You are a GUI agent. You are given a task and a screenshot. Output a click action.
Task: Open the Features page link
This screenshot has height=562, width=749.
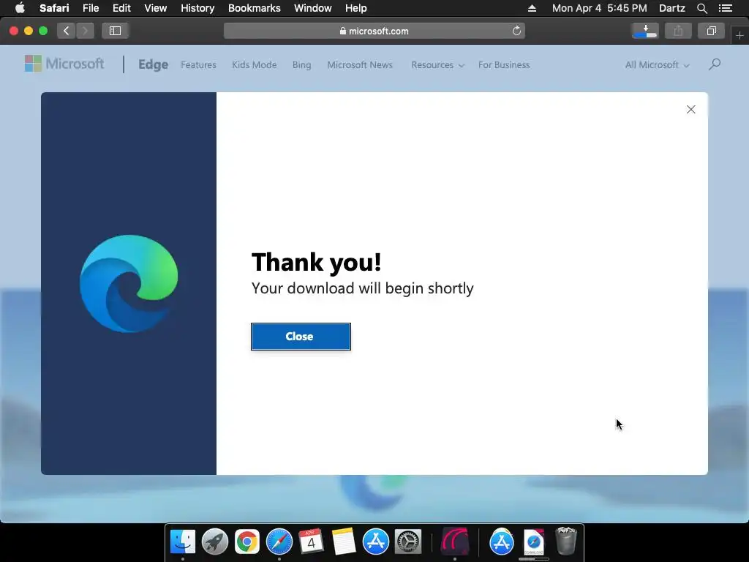198,65
